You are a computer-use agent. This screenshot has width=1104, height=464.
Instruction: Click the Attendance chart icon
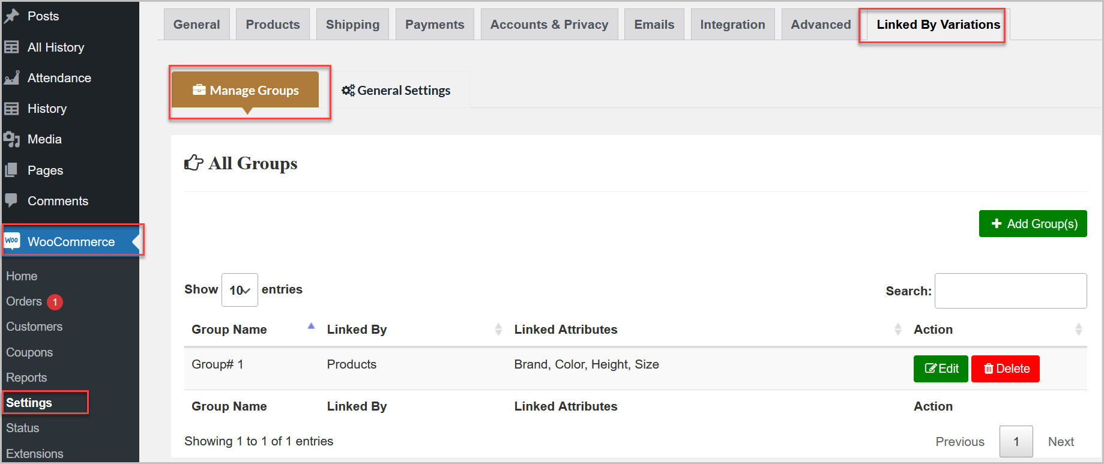11,78
